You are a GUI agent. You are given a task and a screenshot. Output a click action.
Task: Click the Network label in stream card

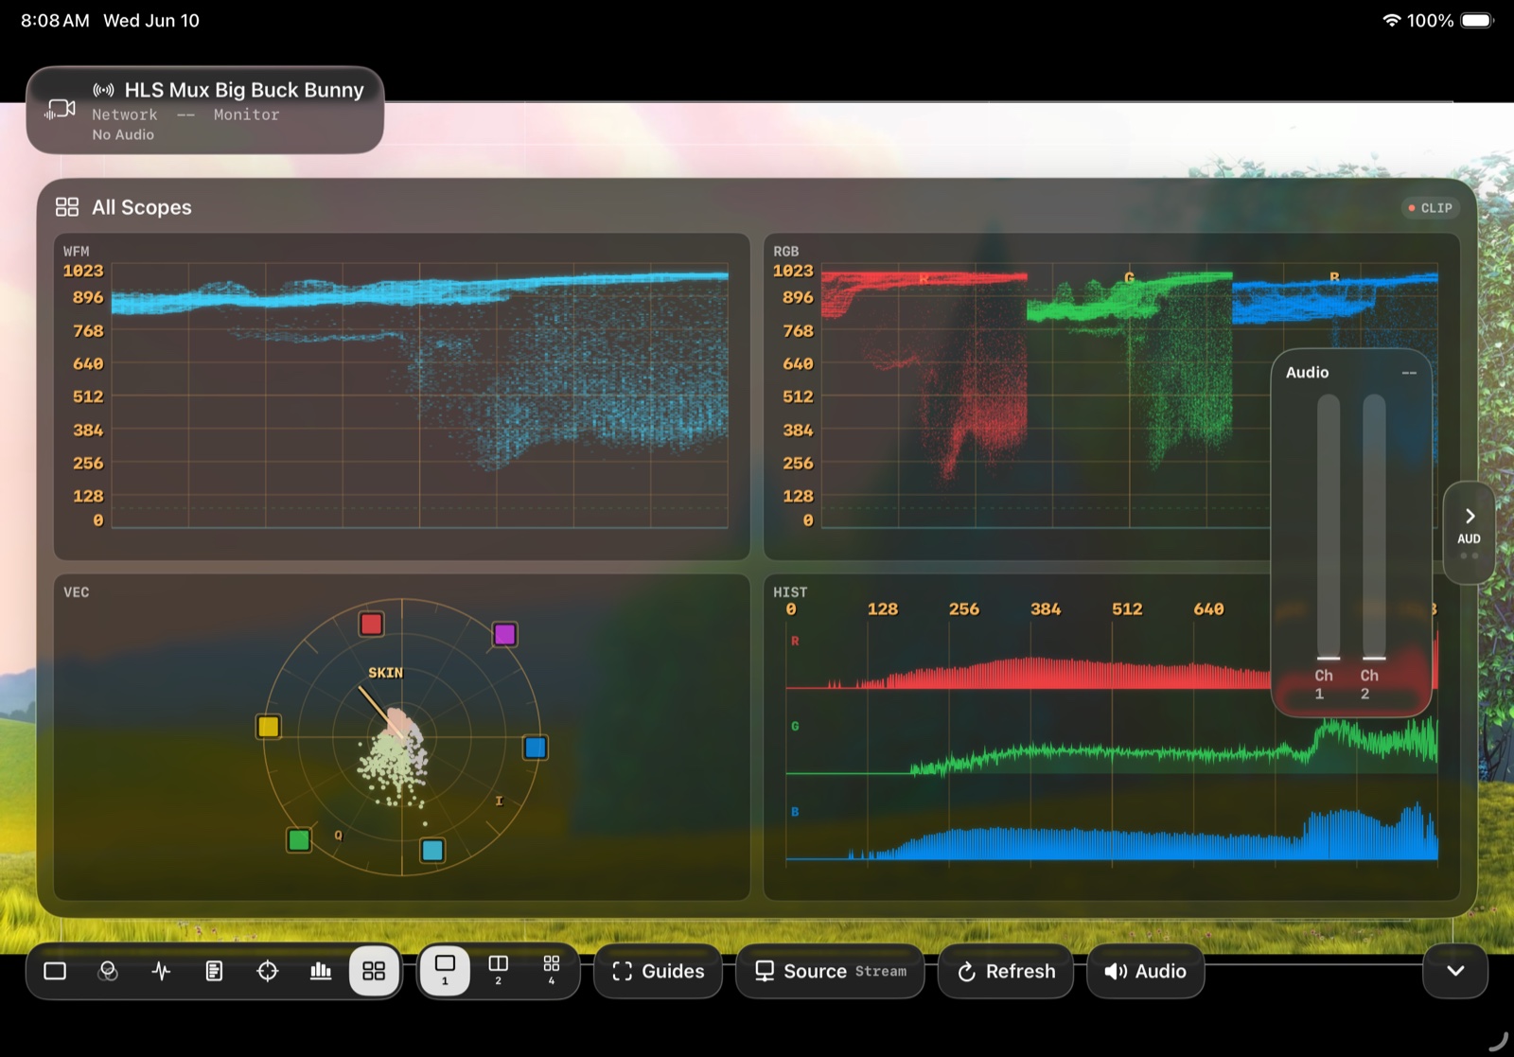click(x=125, y=115)
